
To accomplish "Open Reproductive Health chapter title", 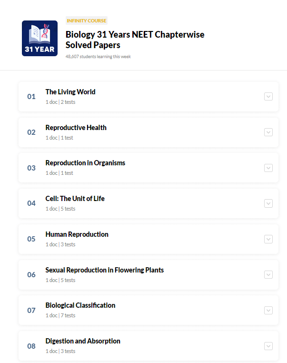I will point(76,128).
